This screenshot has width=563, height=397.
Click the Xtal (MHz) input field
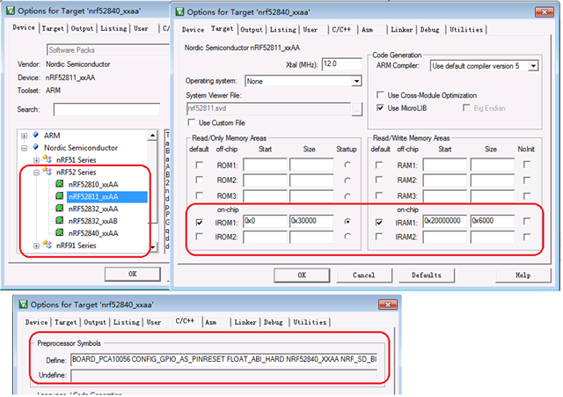tap(342, 64)
